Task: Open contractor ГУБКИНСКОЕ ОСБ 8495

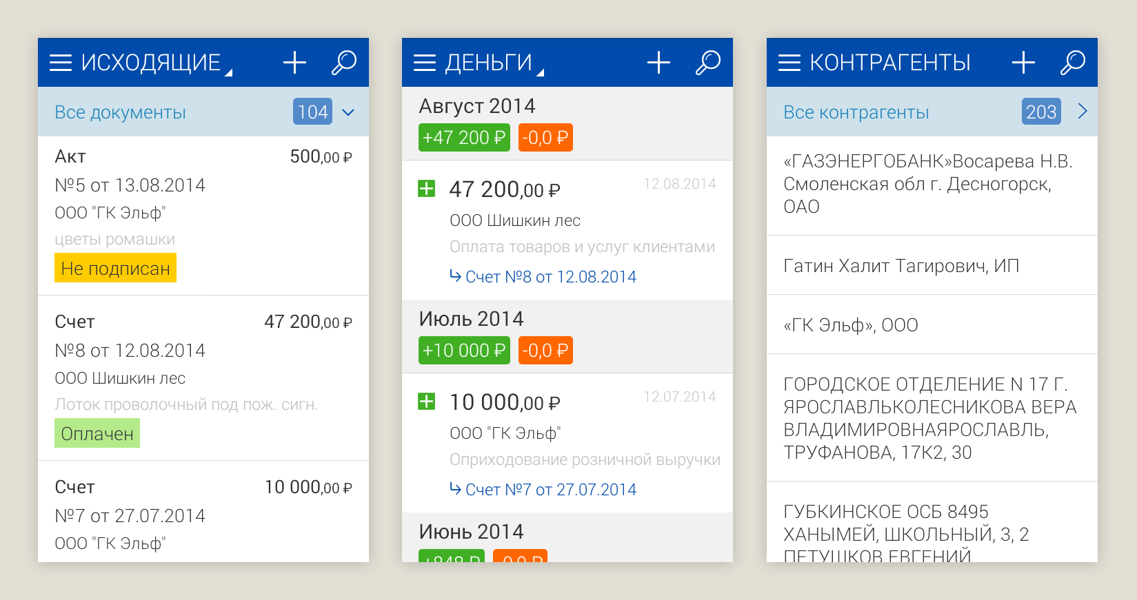Action: (932, 522)
